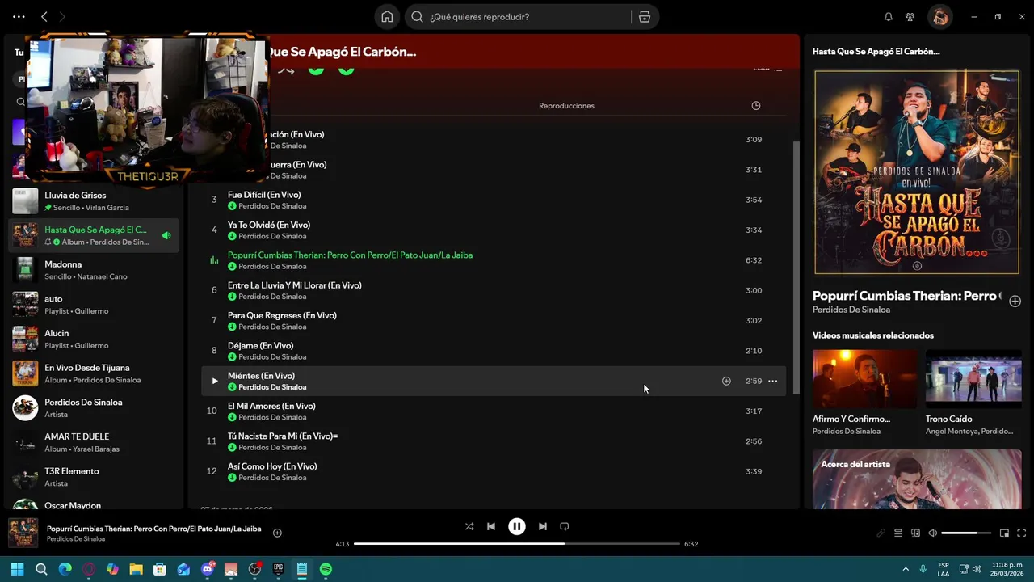Enter full screen player
The width and height of the screenshot is (1034, 582).
pos(1022,533)
